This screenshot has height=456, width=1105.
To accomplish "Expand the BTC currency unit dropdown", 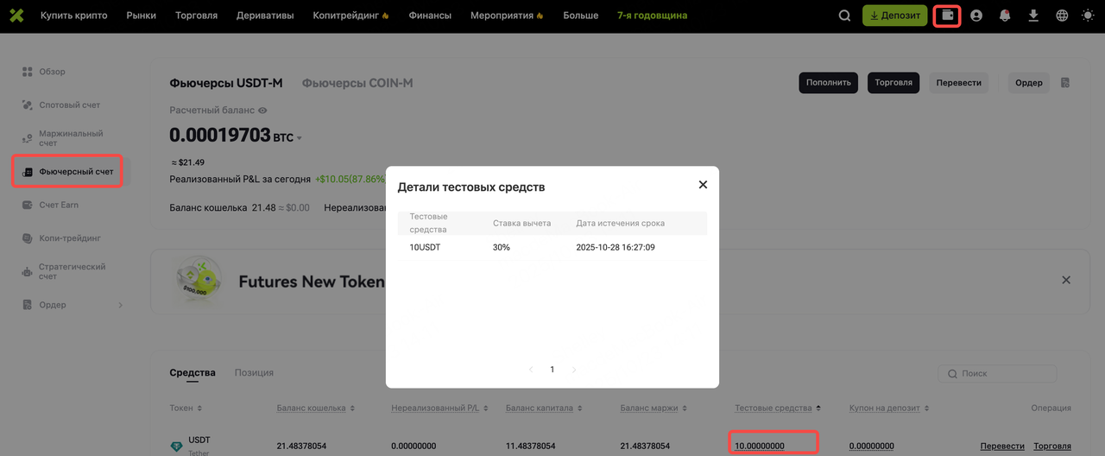I will (300, 138).
